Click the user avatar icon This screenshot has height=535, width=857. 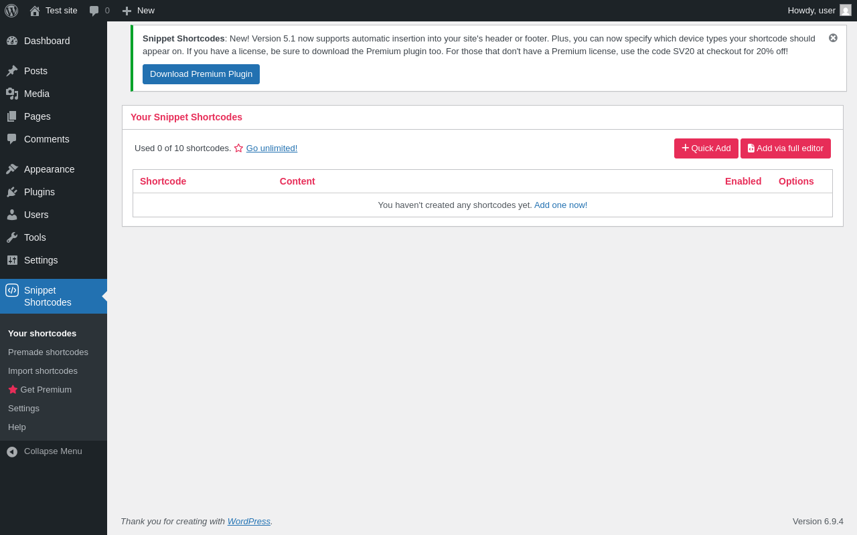[x=846, y=10]
